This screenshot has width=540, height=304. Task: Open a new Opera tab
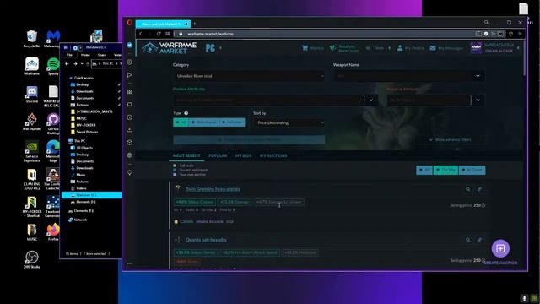pyautogui.click(x=195, y=24)
